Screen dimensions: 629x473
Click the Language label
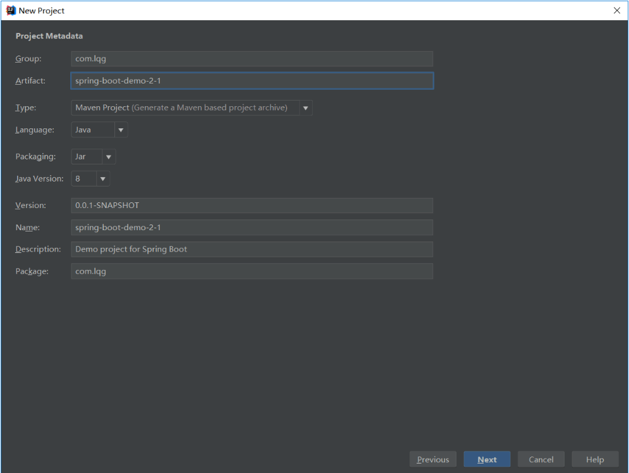(35, 130)
